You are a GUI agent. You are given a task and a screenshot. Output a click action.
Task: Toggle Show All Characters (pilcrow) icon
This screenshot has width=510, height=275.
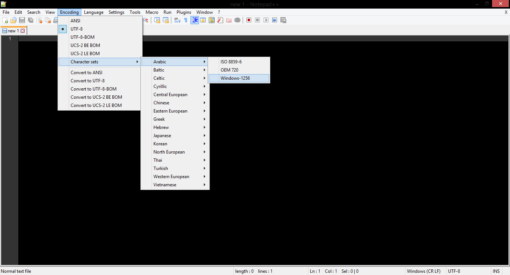point(186,20)
